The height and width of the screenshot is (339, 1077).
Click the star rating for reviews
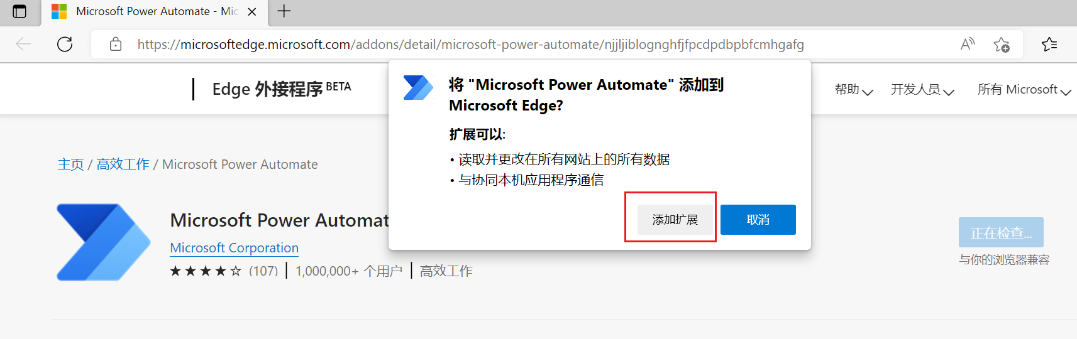pos(206,271)
